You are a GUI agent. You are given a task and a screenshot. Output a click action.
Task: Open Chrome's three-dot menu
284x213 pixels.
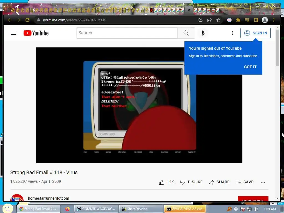pos(274,20)
